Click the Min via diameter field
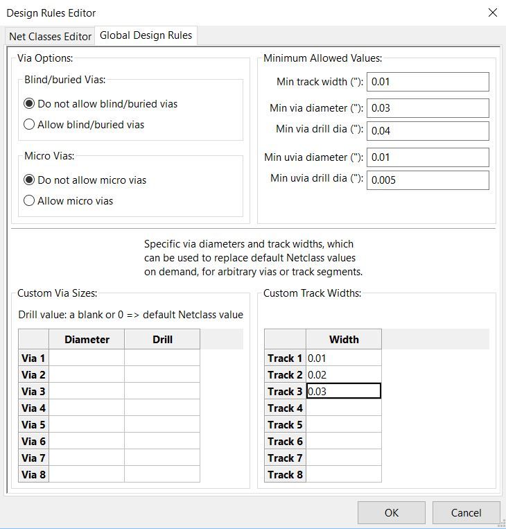 [x=428, y=108]
